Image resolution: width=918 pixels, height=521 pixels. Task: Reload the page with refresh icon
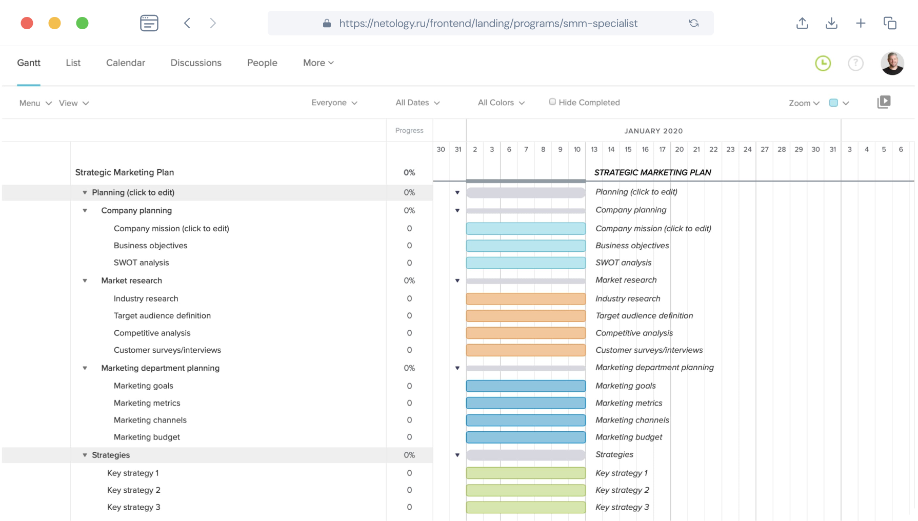click(x=693, y=23)
